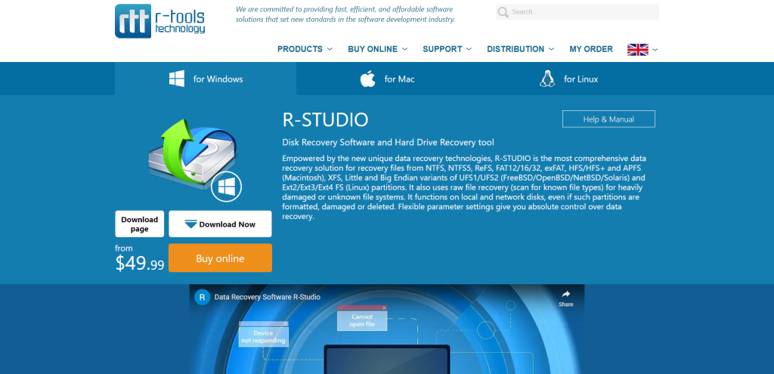The image size is (774, 374).
Task: Click the round Windows badge on product image
Action: (226, 187)
